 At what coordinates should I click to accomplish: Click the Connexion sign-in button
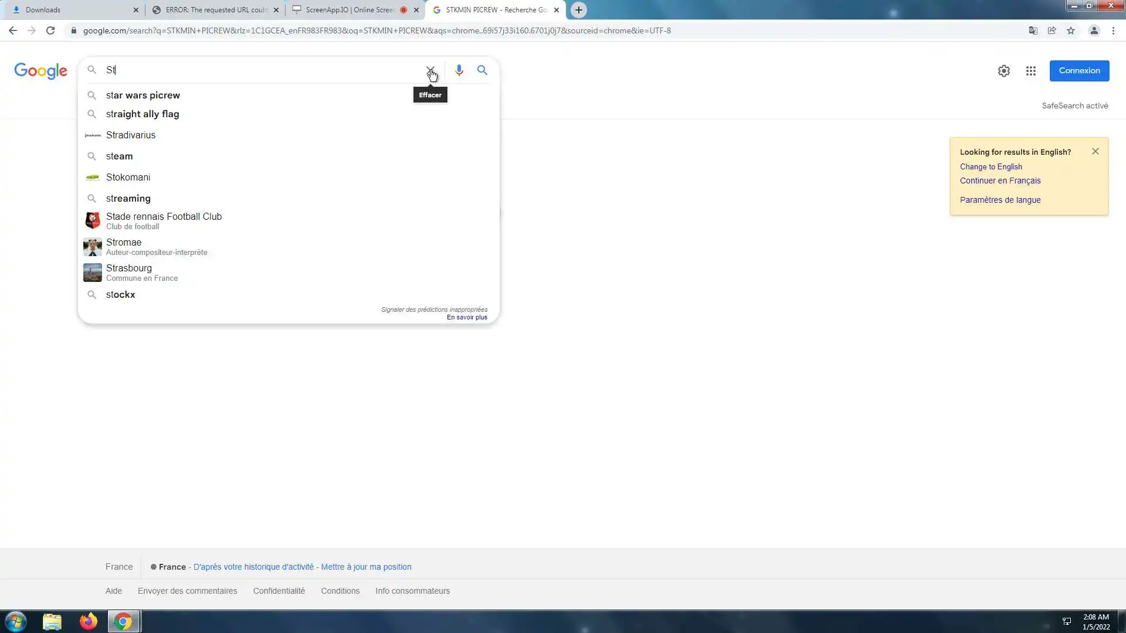pos(1079,70)
